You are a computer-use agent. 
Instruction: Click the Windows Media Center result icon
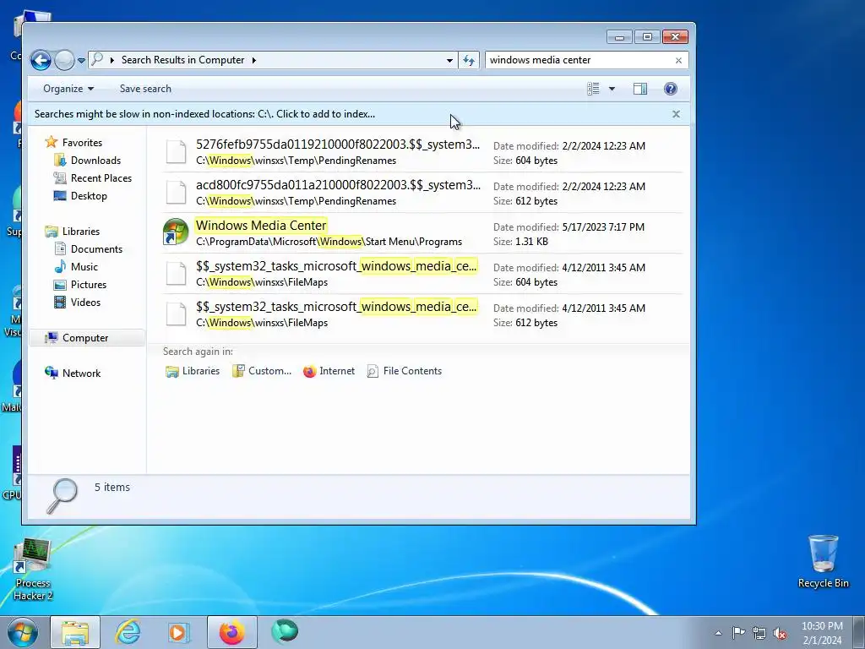pos(176,232)
